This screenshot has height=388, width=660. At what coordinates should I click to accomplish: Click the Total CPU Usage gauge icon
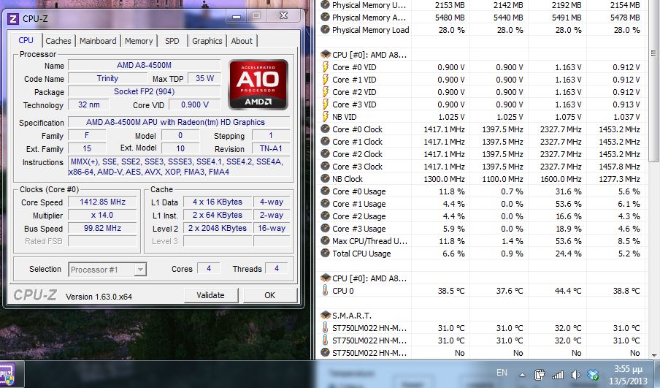pyautogui.click(x=325, y=254)
